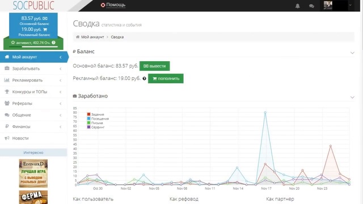Image resolution: width=363 pixels, height=204 pixels.
Task: Toggle the Задания red legend swatch
Action: pos(88,114)
